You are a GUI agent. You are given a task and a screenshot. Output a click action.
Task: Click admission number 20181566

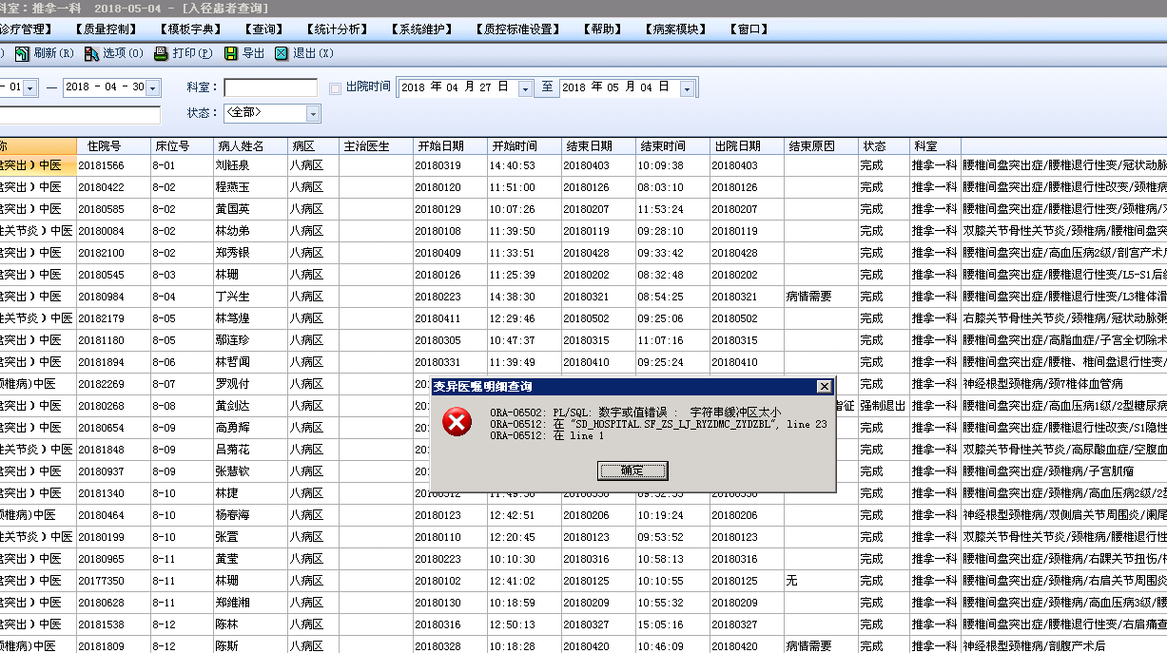coord(101,165)
